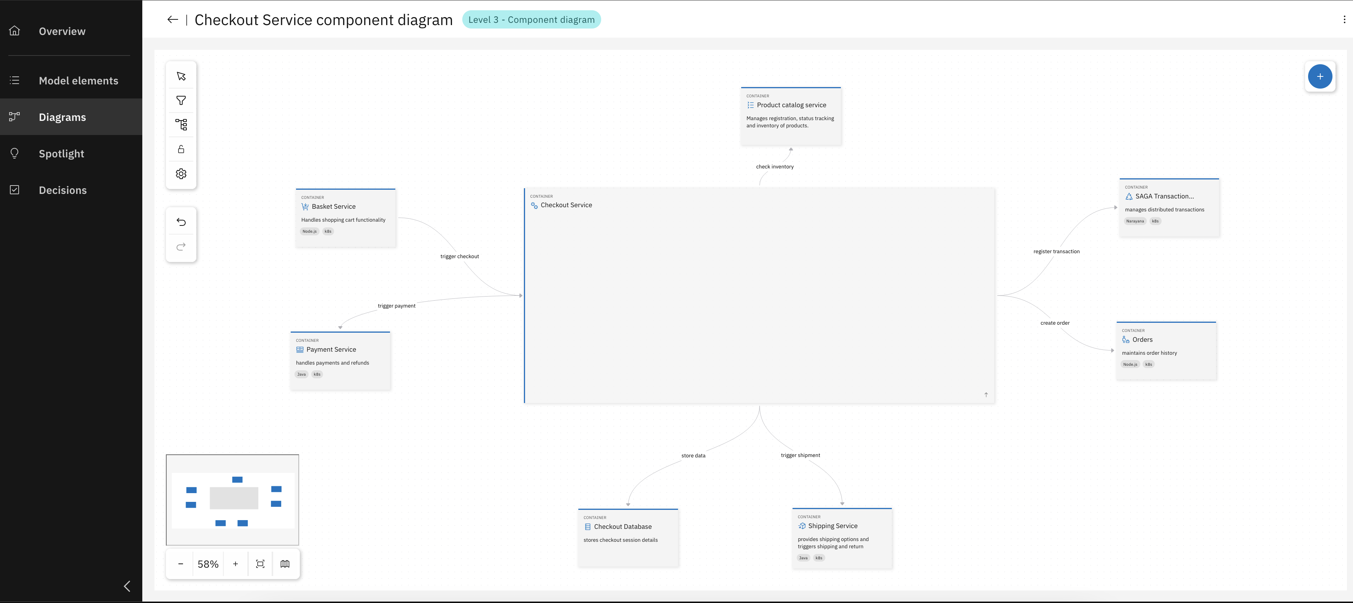Undo the last diagram change

pos(181,222)
